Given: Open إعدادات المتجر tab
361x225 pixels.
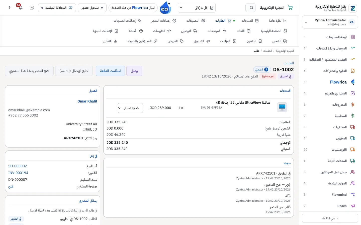Looking at the screenshot, I should point(164,21).
